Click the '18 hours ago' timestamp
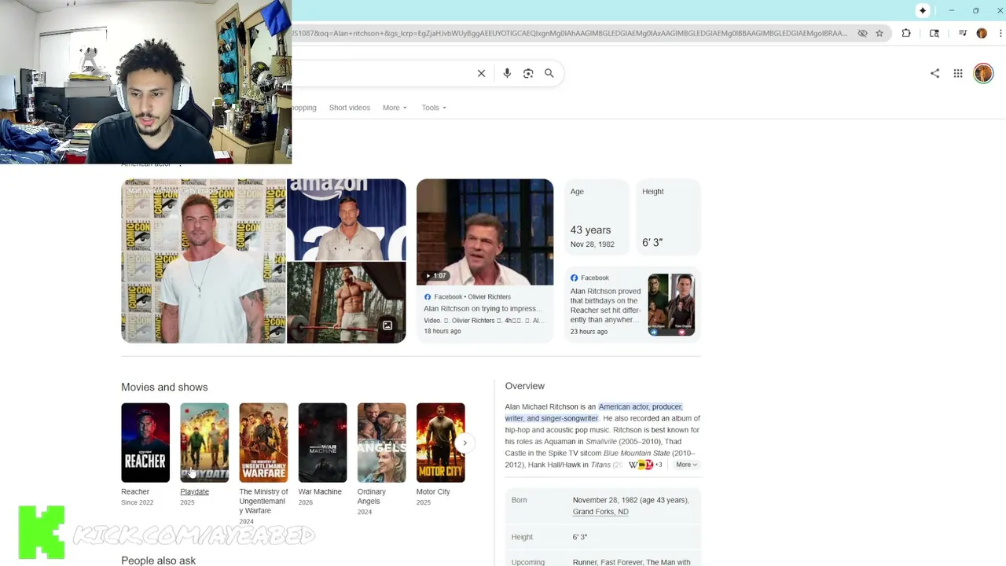Viewport: 1006px width, 566px height. [x=442, y=331]
